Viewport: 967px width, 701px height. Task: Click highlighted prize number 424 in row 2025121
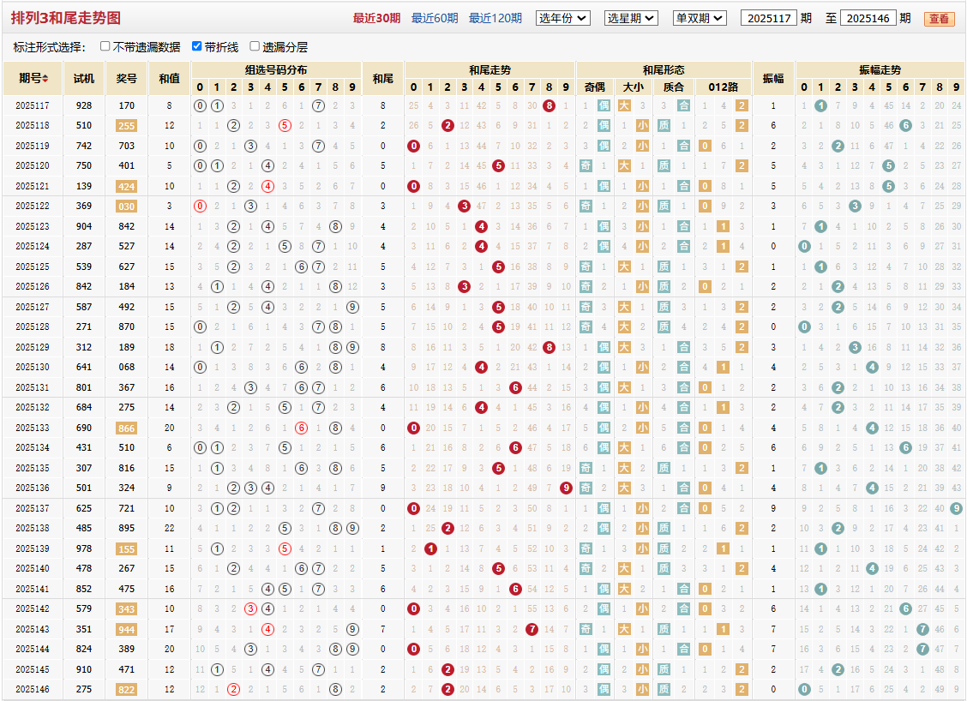[x=126, y=186]
